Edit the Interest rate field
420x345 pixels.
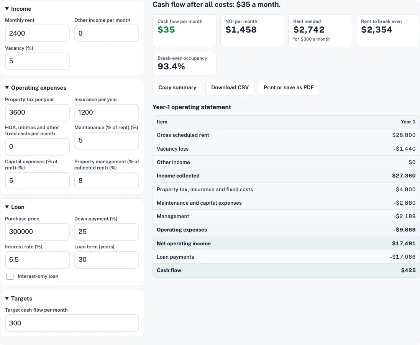pyautogui.click(x=37, y=260)
